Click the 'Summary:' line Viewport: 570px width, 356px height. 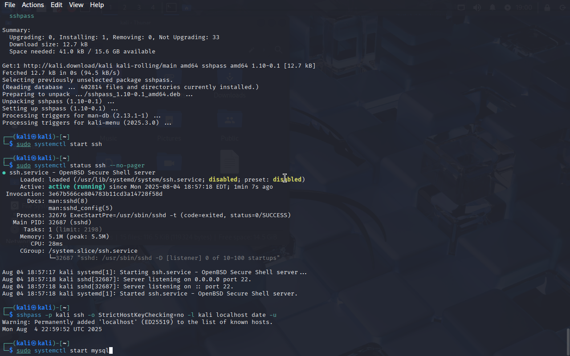[16, 30]
